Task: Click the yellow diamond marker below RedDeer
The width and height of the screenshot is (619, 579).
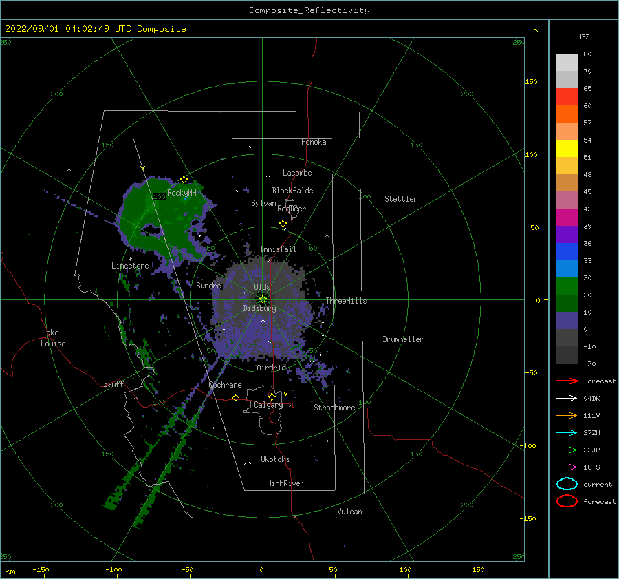Action: pos(283,223)
